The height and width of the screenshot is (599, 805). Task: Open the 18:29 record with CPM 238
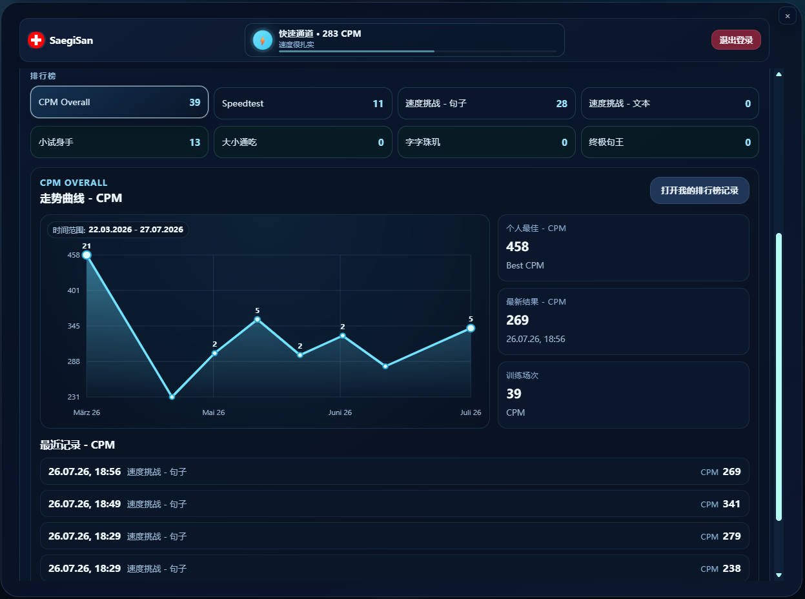[394, 568]
